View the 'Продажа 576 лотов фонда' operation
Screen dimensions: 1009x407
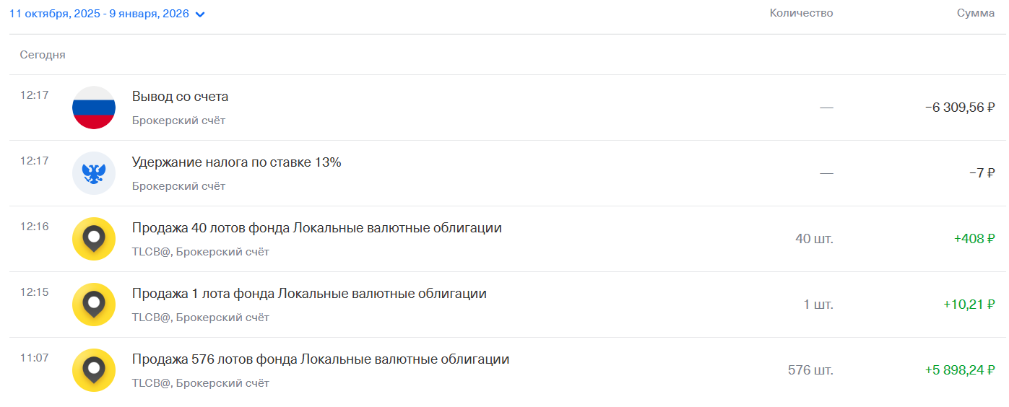click(x=321, y=359)
